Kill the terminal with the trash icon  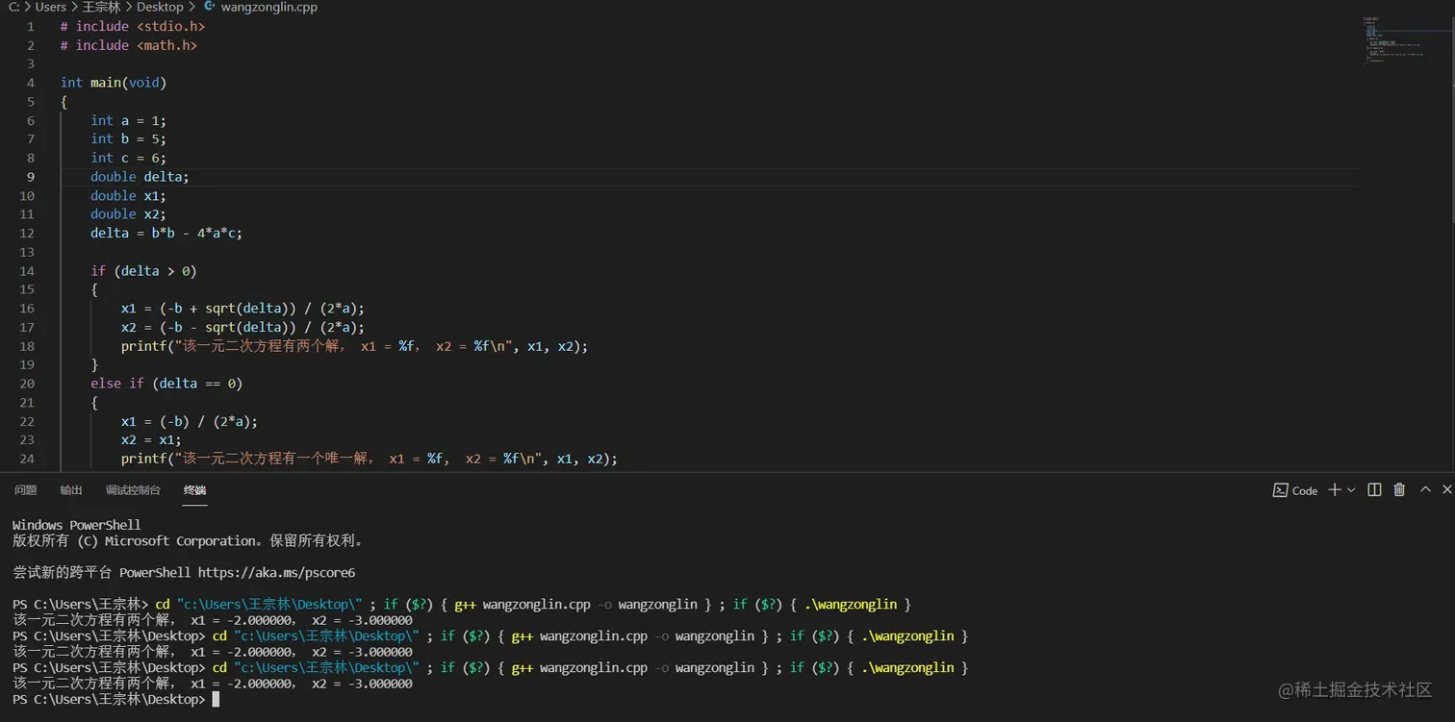click(1399, 490)
